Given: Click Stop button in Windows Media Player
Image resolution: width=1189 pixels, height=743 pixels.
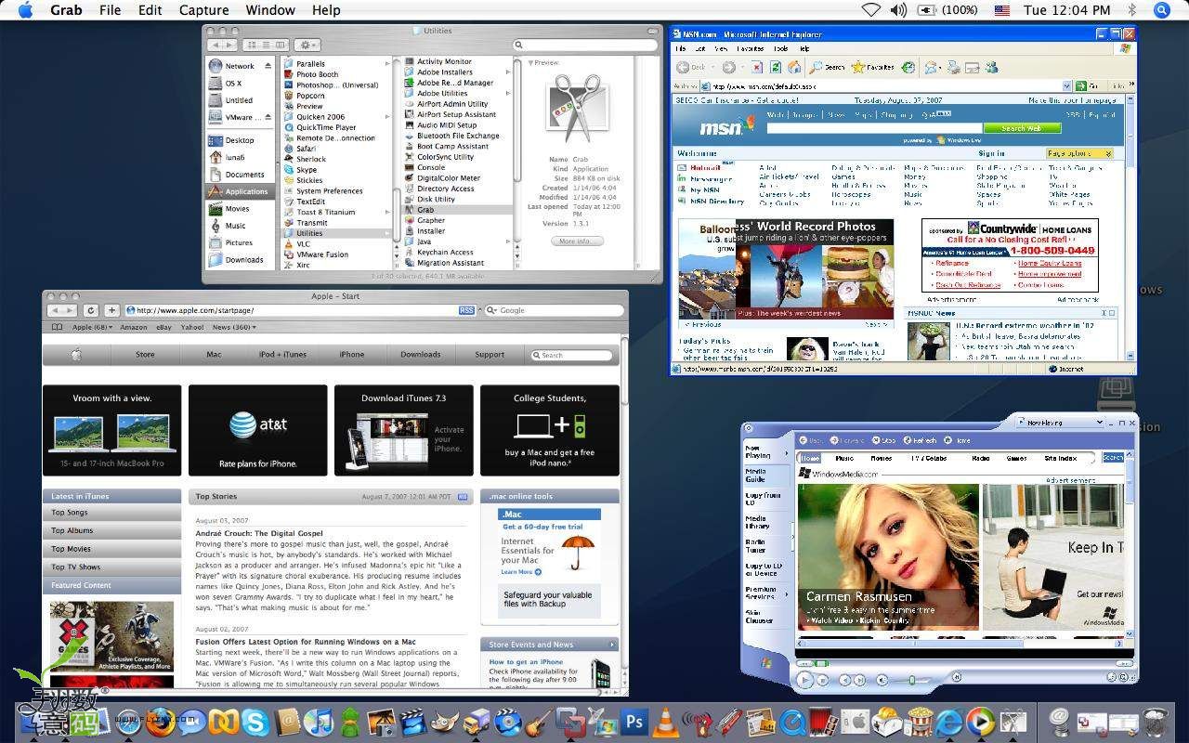Looking at the screenshot, I should (x=823, y=680).
